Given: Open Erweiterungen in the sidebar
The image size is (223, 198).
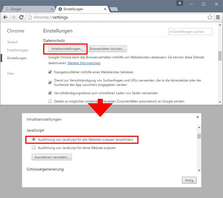Looking at the screenshot, I should tap(17, 50).
